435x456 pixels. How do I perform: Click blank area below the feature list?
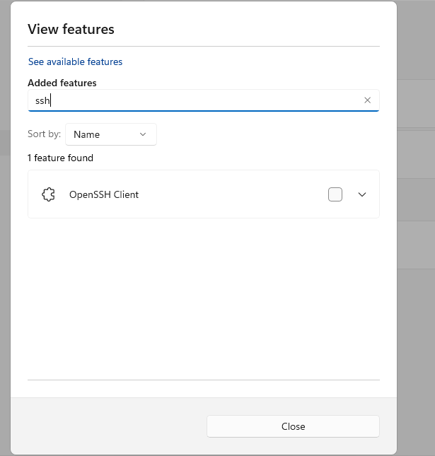[x=204, y=297]
